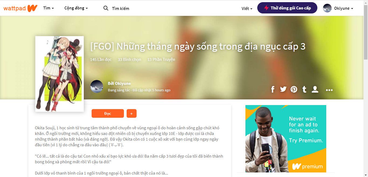
Task: Click Thử dùng gói Cao cấp button
Action: coord(287,8)
